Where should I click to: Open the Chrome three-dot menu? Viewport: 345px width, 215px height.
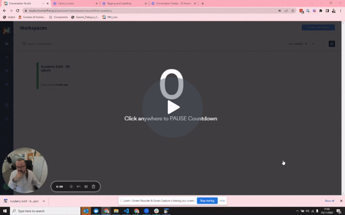pos(340,11)
